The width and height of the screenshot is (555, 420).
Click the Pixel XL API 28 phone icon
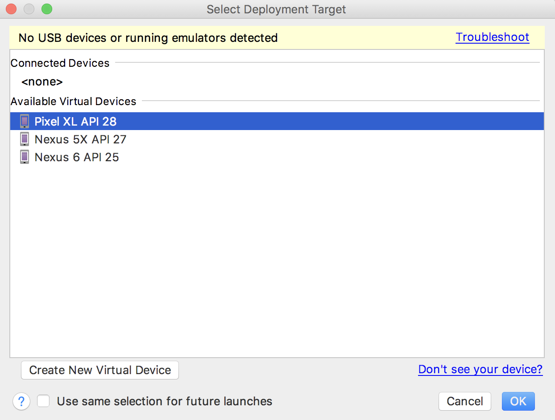click(x=25, y=121)
